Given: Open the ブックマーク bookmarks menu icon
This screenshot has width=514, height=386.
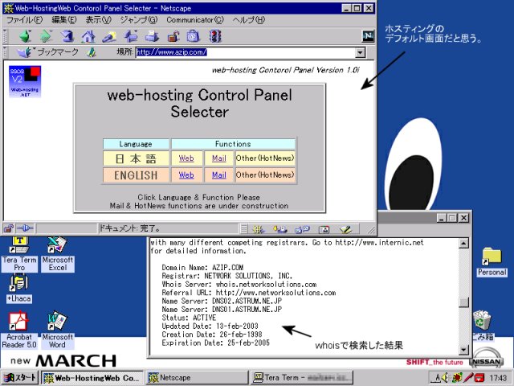Looking at the screenshot, I should [23, 52].
